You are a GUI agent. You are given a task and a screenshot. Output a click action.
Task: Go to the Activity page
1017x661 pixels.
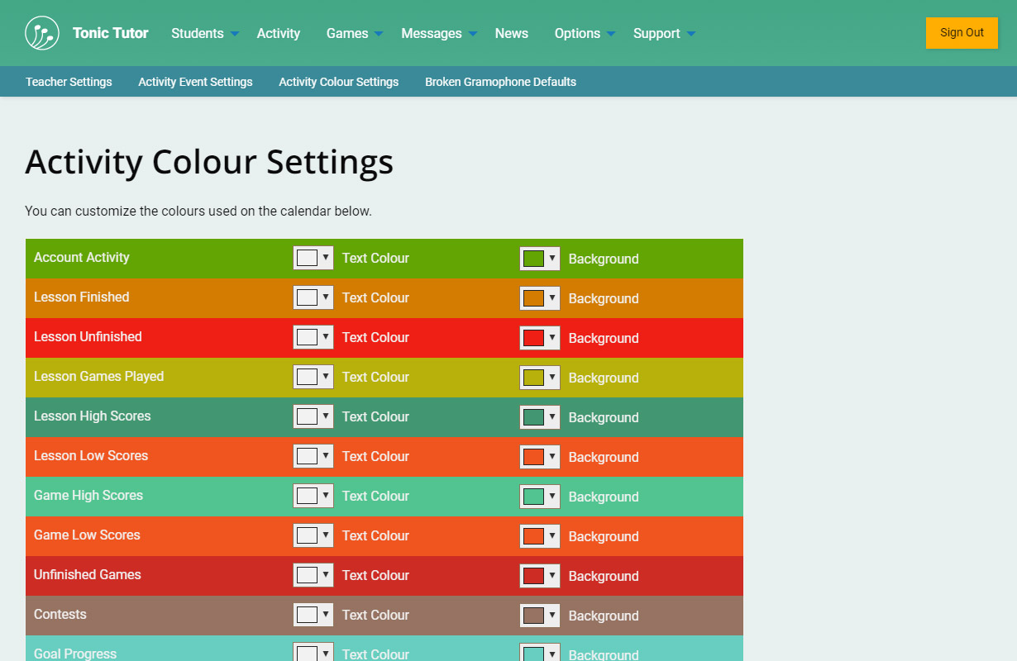coord(278,33)
